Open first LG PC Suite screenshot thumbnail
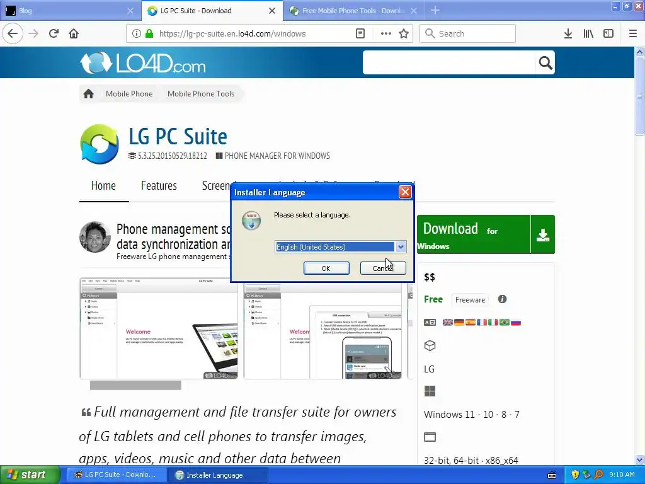The width and height of the screenshot is (645, 484). click(x=159, y=328)
